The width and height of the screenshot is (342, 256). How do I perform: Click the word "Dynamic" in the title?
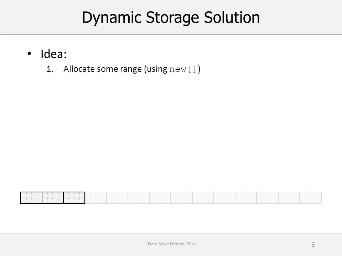pyautogui.click(x=112, y=18)
